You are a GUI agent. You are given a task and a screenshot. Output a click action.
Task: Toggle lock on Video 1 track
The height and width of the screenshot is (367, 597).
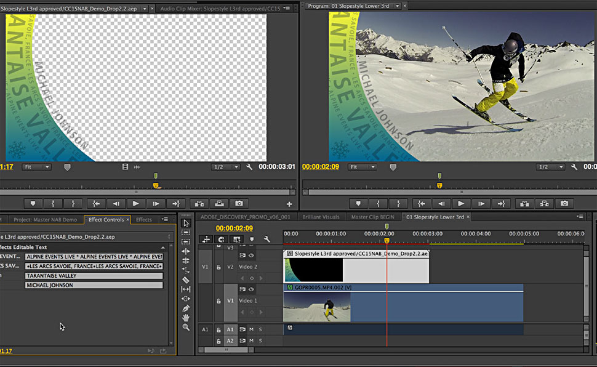pos(218,301)
